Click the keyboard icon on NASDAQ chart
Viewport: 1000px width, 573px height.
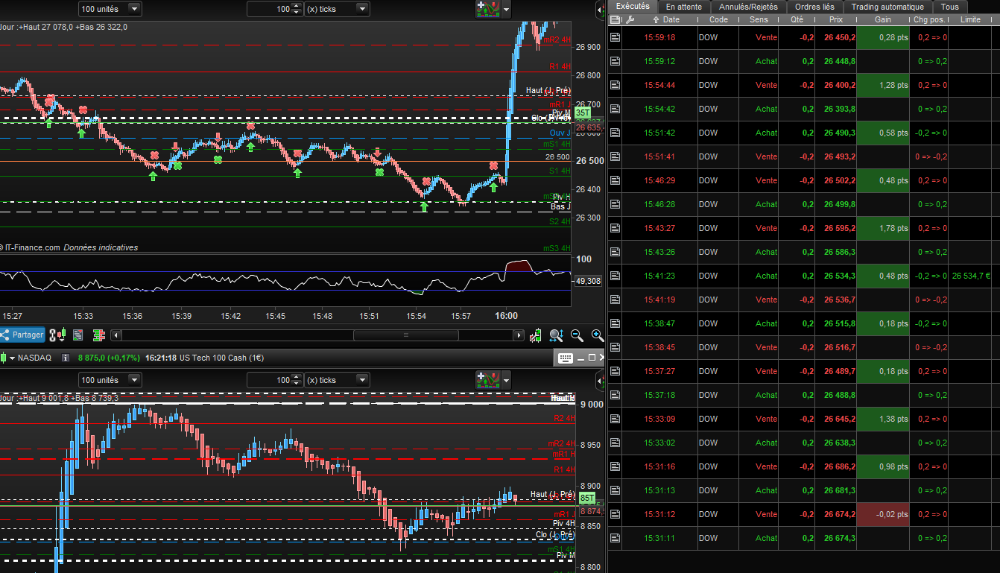tap(565, 358)
